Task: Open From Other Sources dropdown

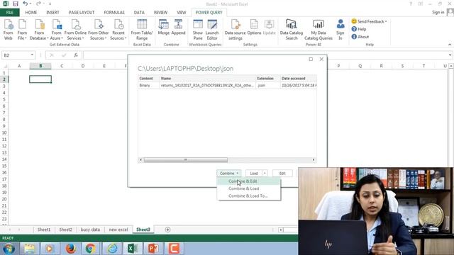Action: 98,30
